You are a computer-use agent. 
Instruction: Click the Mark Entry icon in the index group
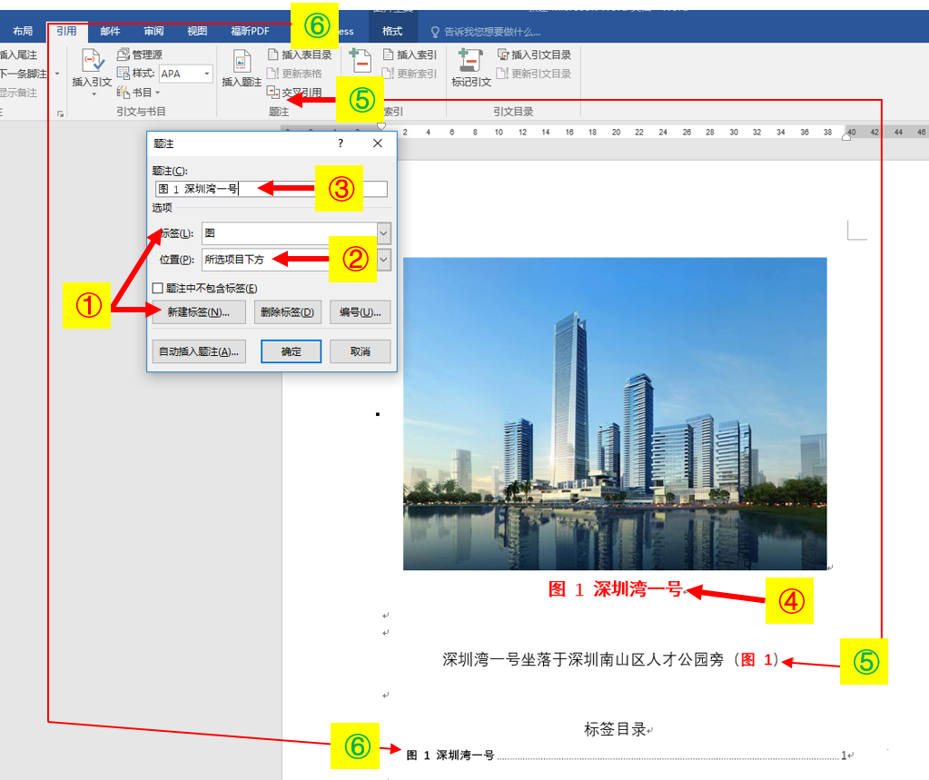point(361,61)
